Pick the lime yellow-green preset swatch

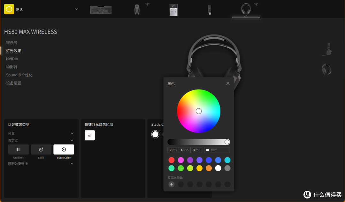pos(190,168)
